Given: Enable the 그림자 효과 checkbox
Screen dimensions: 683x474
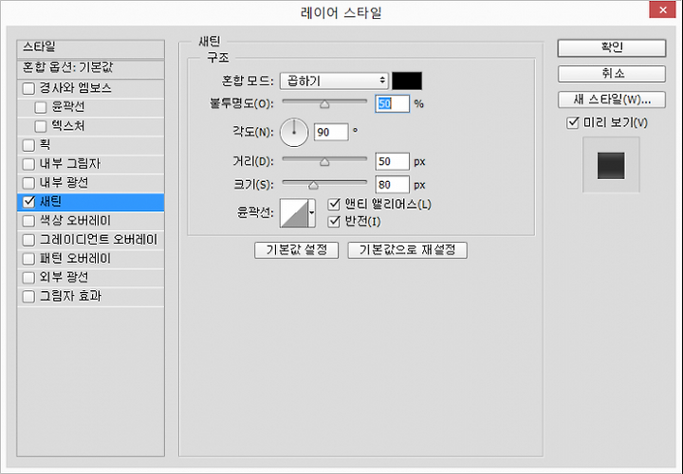Looking at the screenshot, I should tap(28, 297).
